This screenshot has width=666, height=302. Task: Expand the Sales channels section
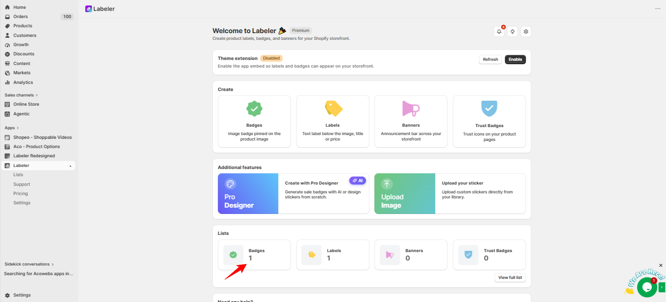21,95
